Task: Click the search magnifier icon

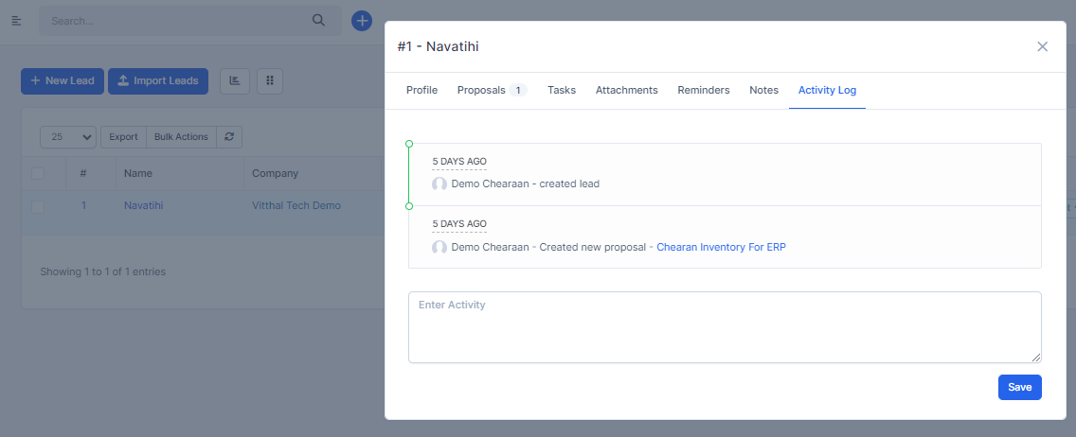Action: (318, 20)
